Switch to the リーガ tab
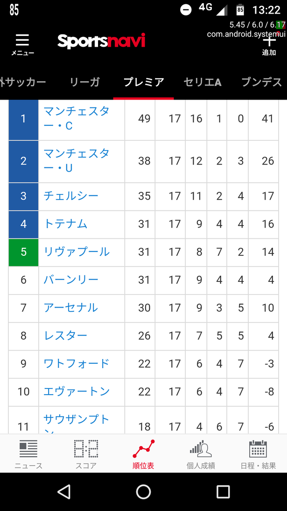This screenshot has height=511, width=287. pyautogui.click(x=84, y=82)
